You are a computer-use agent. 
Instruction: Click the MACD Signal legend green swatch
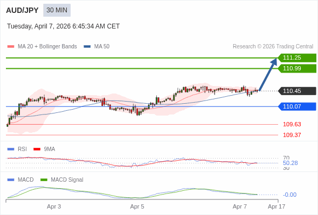[44, 180]
